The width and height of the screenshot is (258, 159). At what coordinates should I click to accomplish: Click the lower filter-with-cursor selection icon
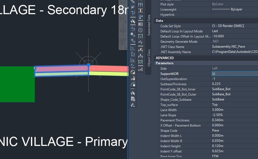click(133, 93)
